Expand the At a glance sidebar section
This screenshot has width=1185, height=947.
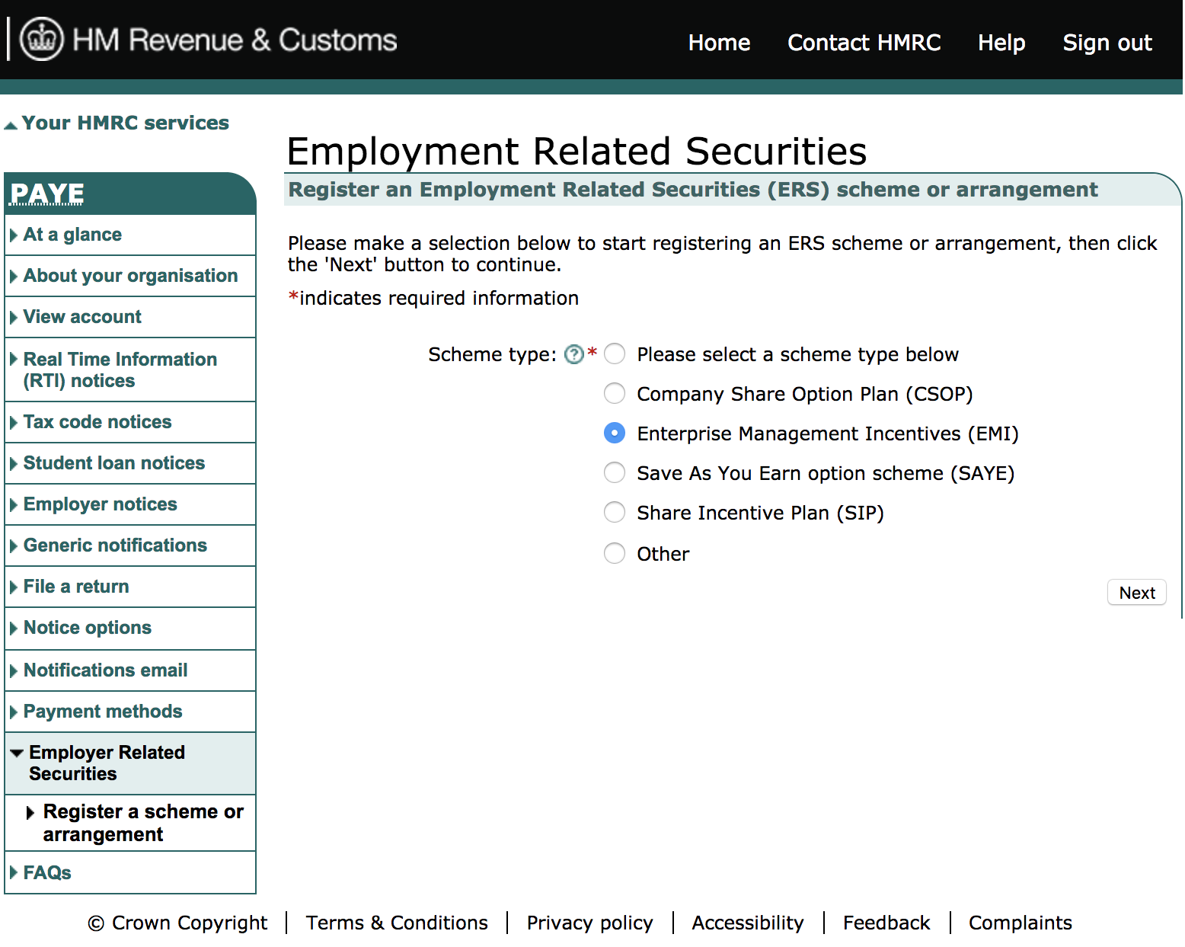pos(72,235)
